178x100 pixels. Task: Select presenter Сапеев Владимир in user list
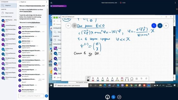point(9,25)
